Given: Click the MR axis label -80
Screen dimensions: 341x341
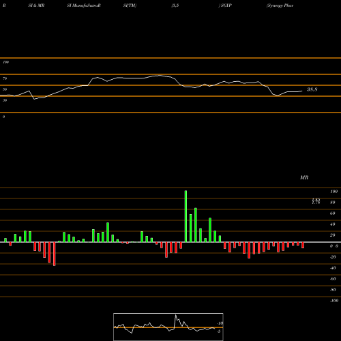Looking at the screenshot, I should (333, 290).
